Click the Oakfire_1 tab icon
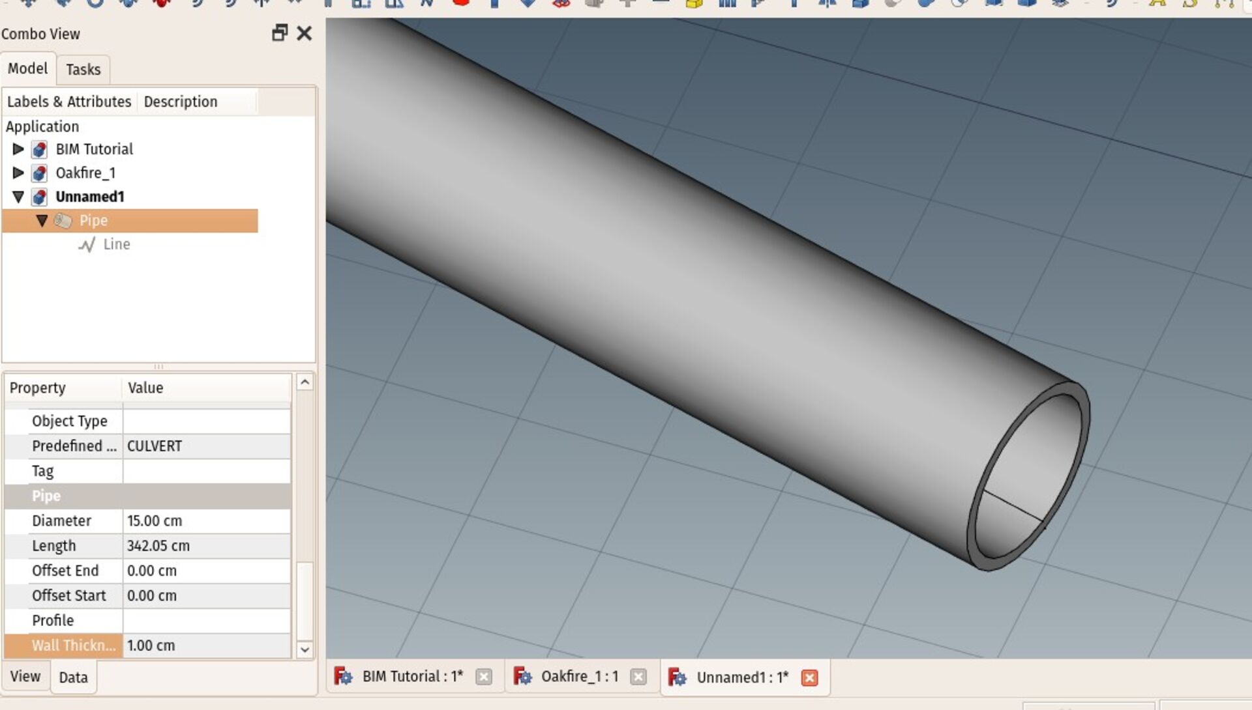Image resolution: width=1252 pixels, height=710 pixels. click(520, 677)
